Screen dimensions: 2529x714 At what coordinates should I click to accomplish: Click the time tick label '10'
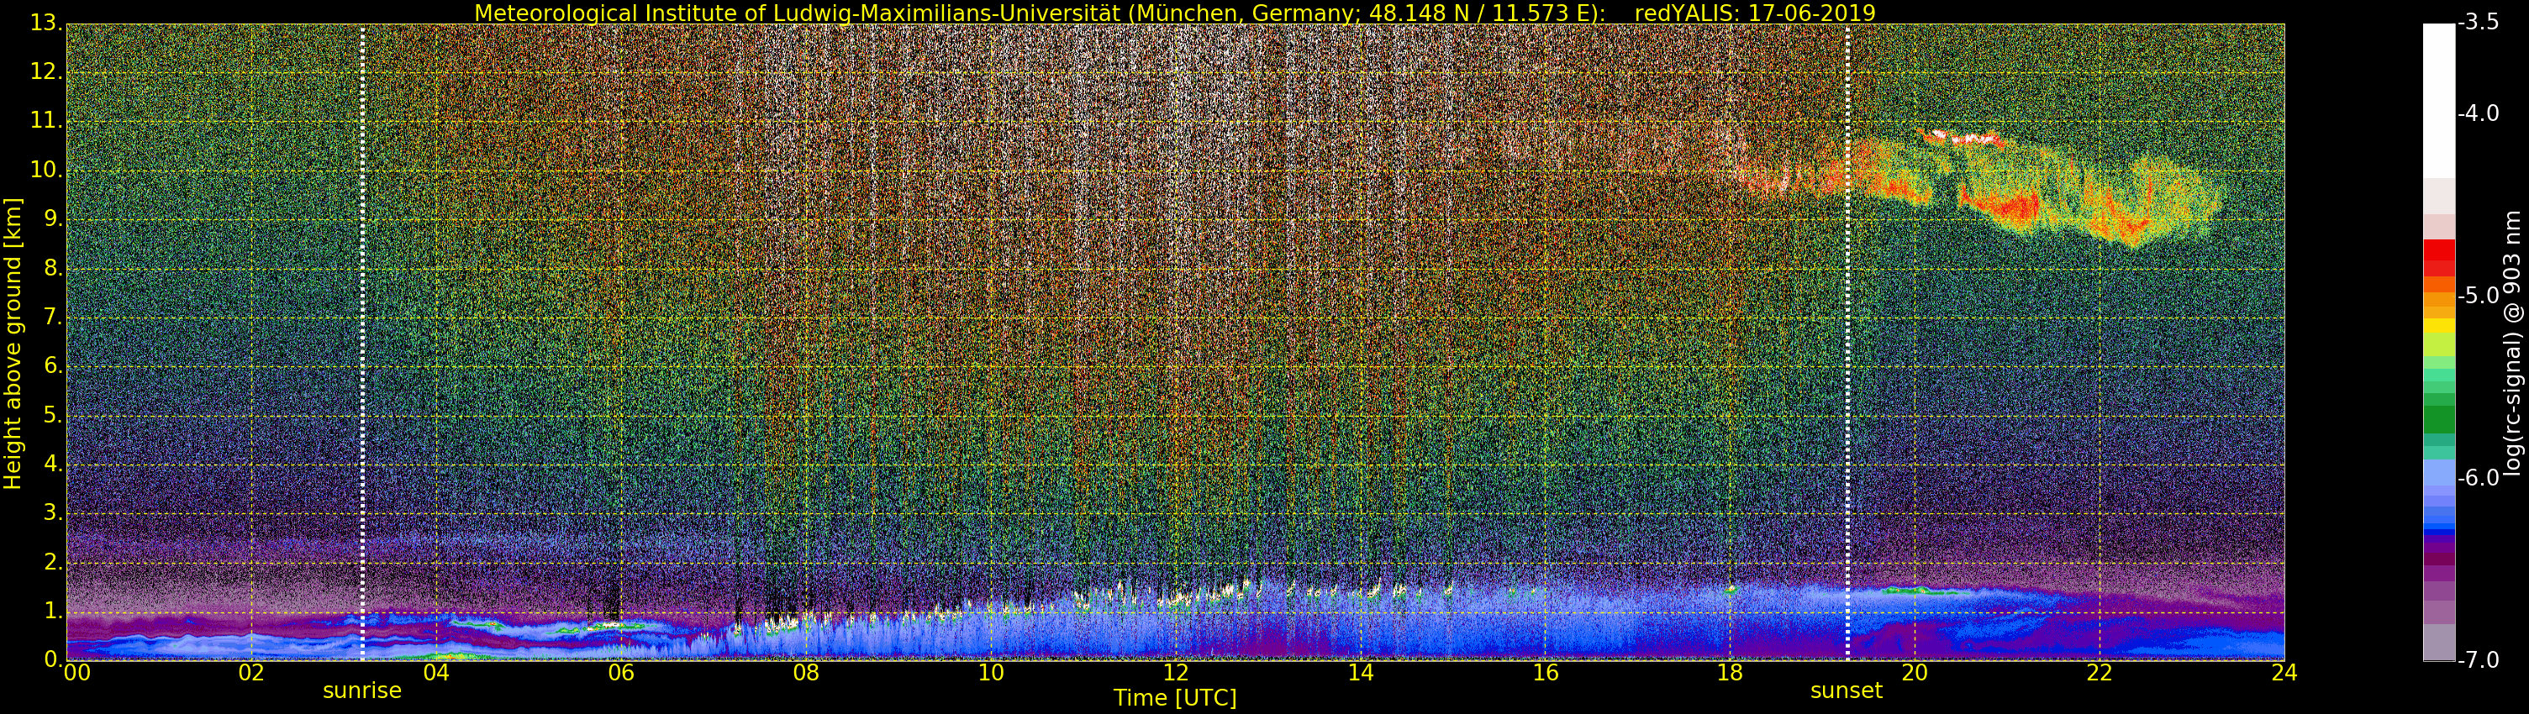coord(991,673)
